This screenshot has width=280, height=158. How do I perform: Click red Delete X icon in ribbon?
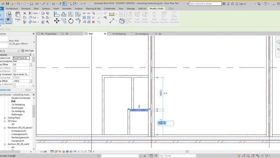click(x=93, y=22)
